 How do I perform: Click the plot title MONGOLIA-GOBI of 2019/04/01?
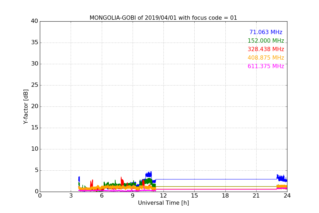tap(163, 18)
